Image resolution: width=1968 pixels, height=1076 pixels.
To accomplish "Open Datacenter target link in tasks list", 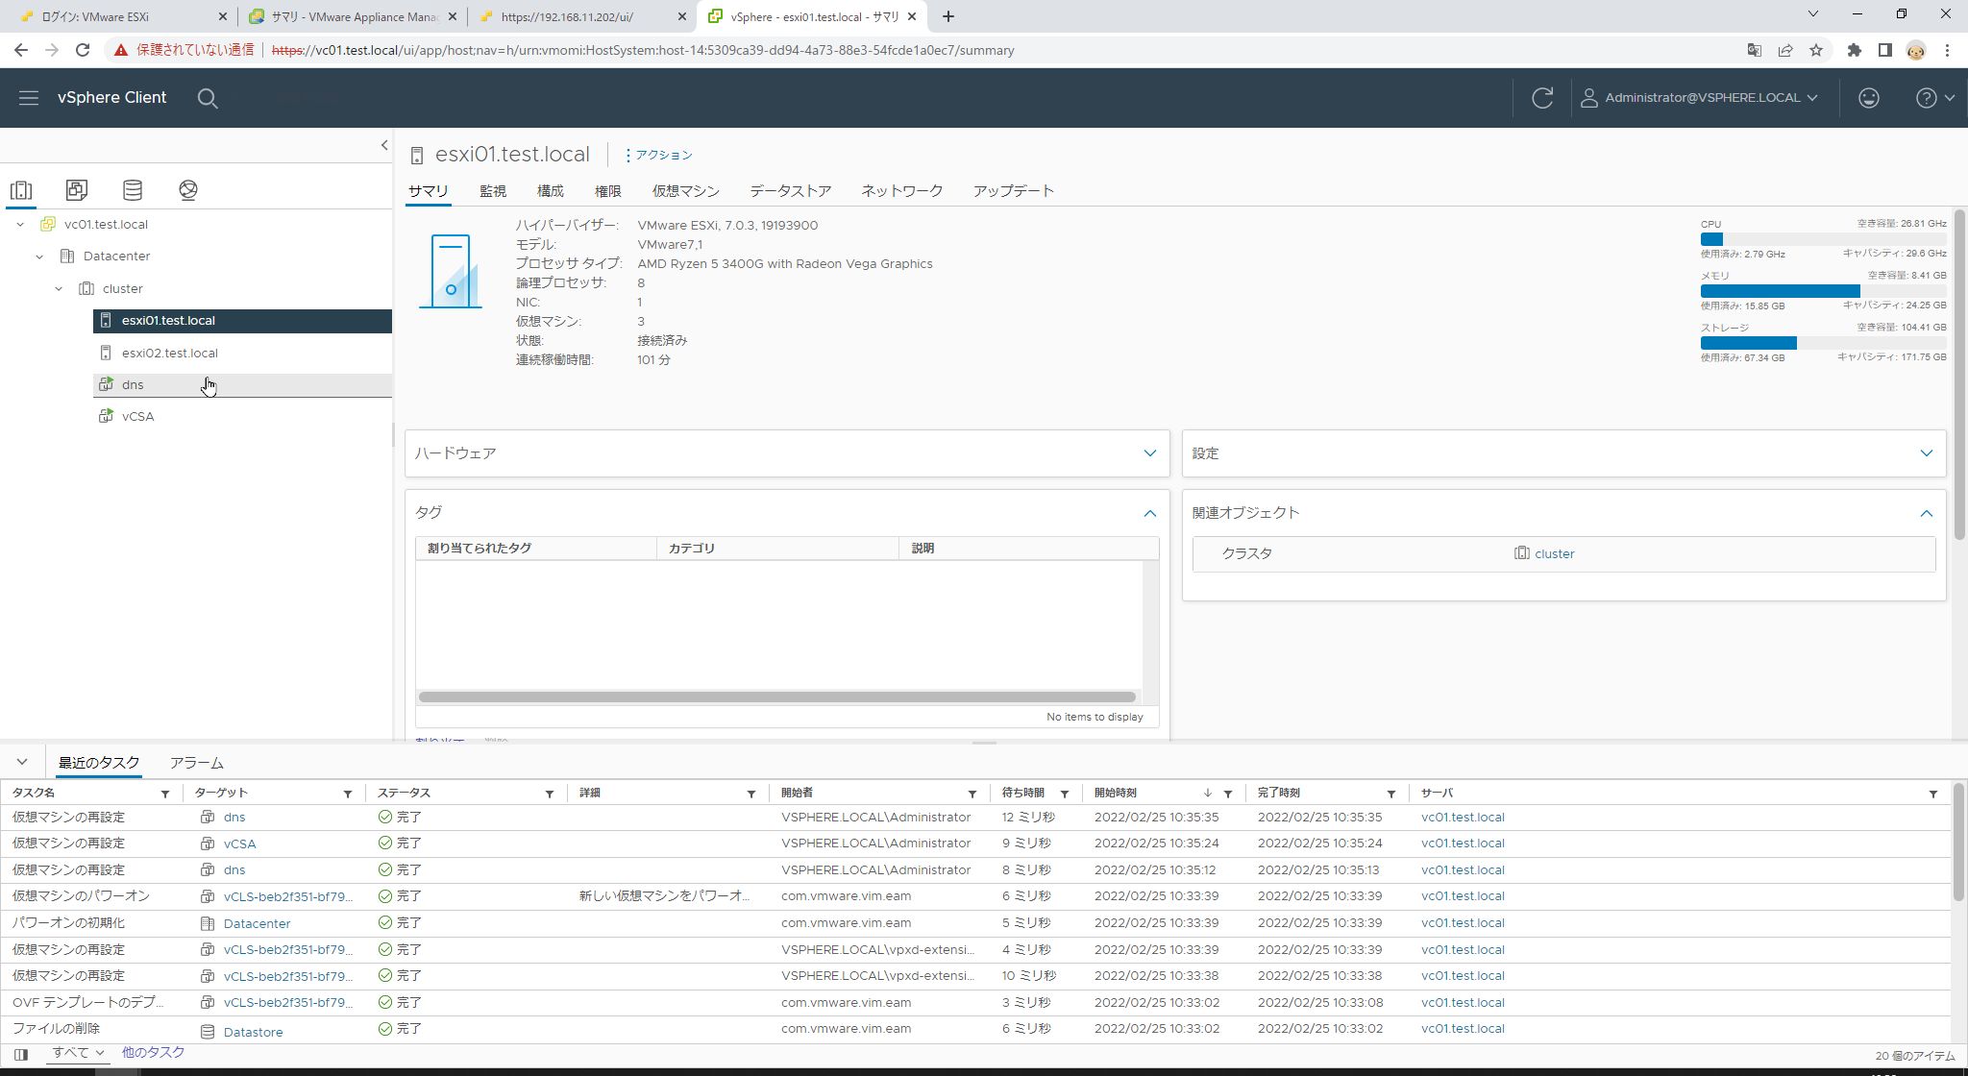I will (x=257, y=923).
